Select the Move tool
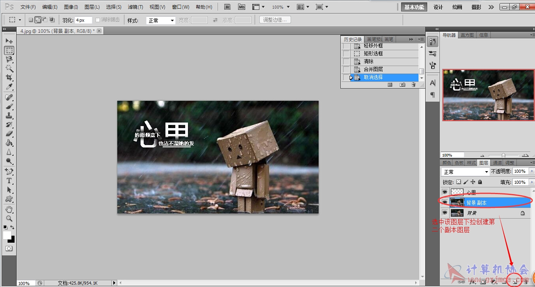Image resolution: width=535 pixels, height=287 pixels. pos(9,41)
